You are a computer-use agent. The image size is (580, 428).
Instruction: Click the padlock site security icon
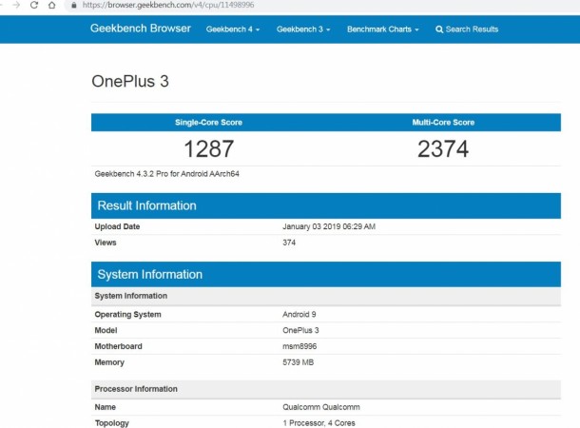tap(74, 5)
